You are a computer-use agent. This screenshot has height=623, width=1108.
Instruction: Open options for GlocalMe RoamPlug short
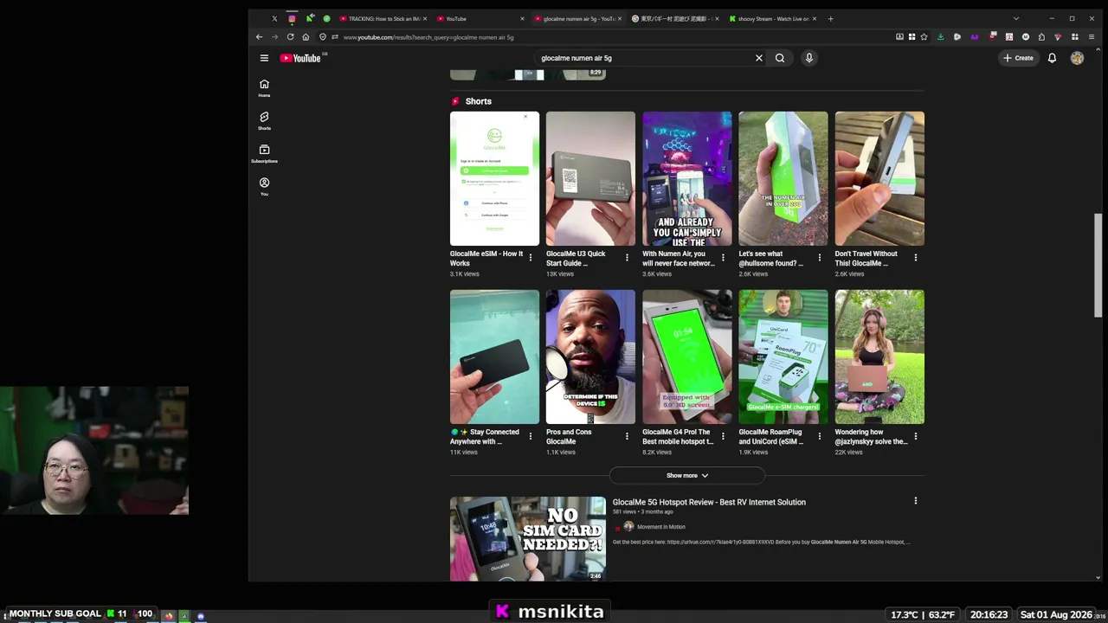[819, 436]
